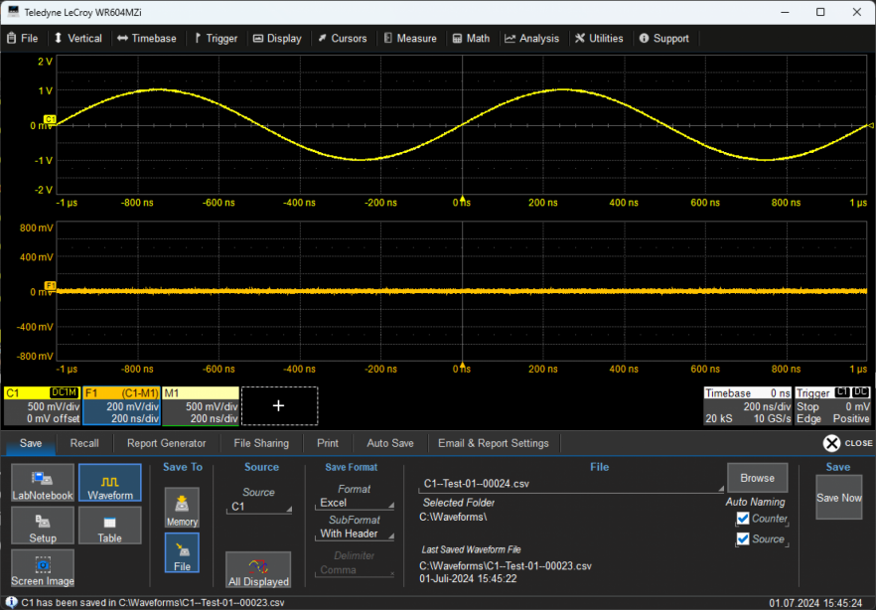Open the Timebase menu
Image resolution: width=876 pixels, height=610 pixels.
coord(146,39)
